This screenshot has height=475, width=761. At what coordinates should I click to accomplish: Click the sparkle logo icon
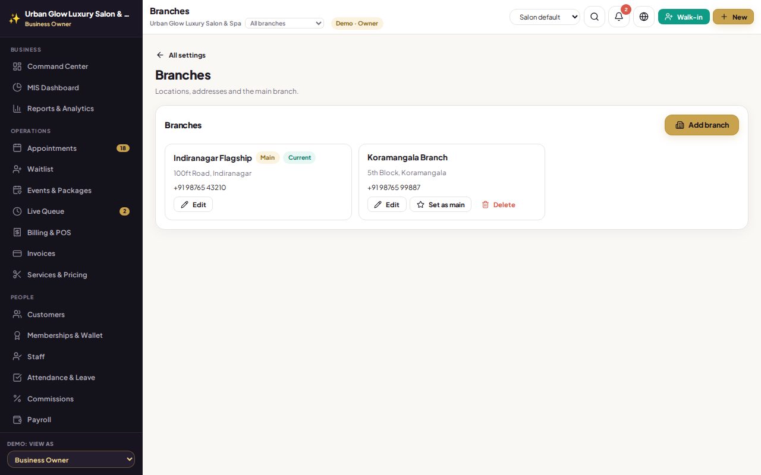click(x=14, y=18)
